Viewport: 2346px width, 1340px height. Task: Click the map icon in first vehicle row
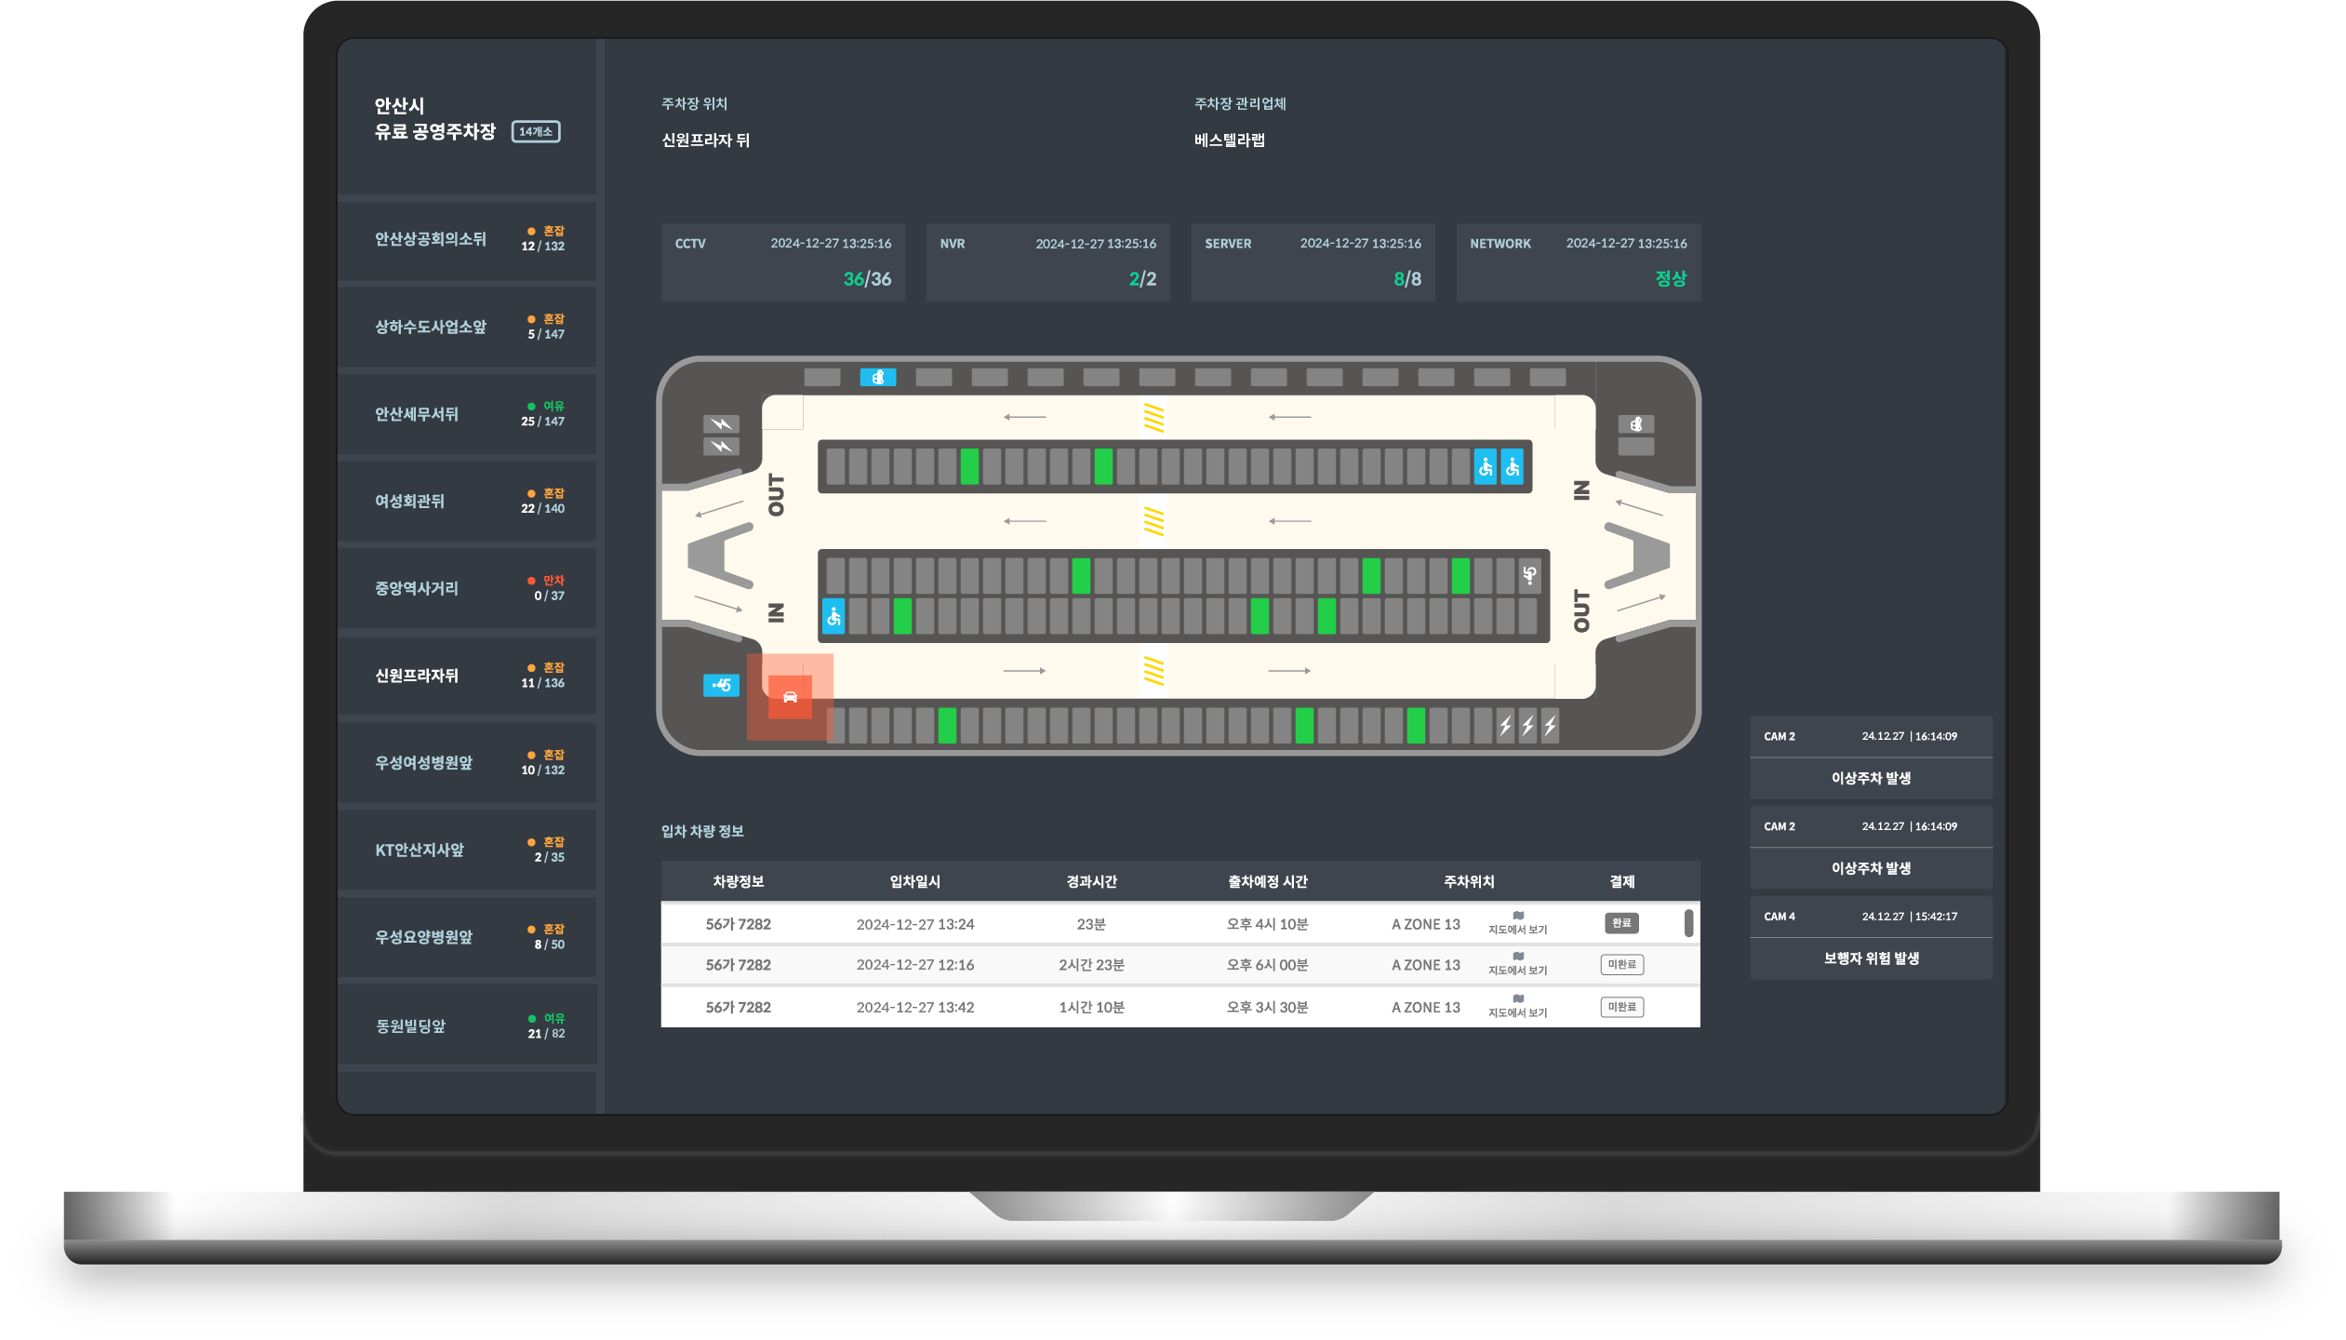(x=1518, y=916)
